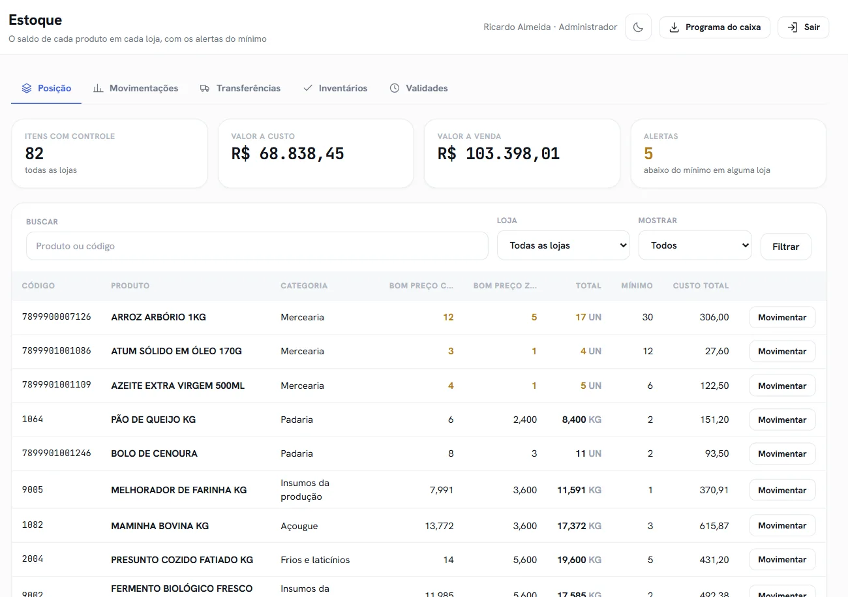Image resolution: width=848 pixels, height=597 pixels.
Task: Switch to the Movimentações tab
Action: (x=136, y=88)
